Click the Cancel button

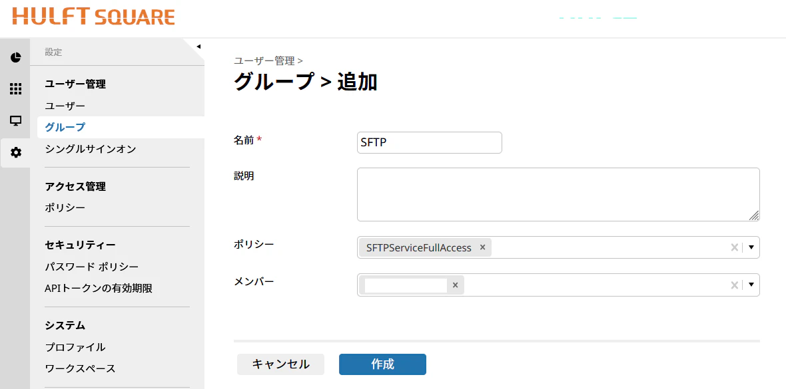[x=280, y=364]
